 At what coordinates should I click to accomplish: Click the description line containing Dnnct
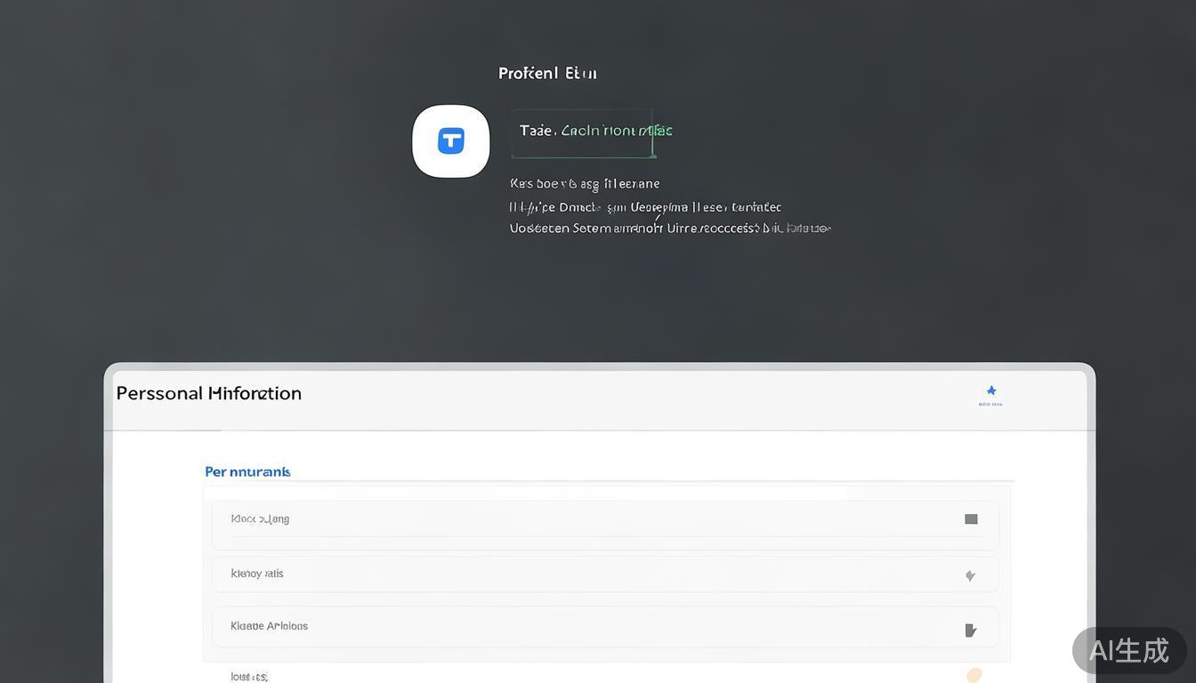tap(645, 207)
